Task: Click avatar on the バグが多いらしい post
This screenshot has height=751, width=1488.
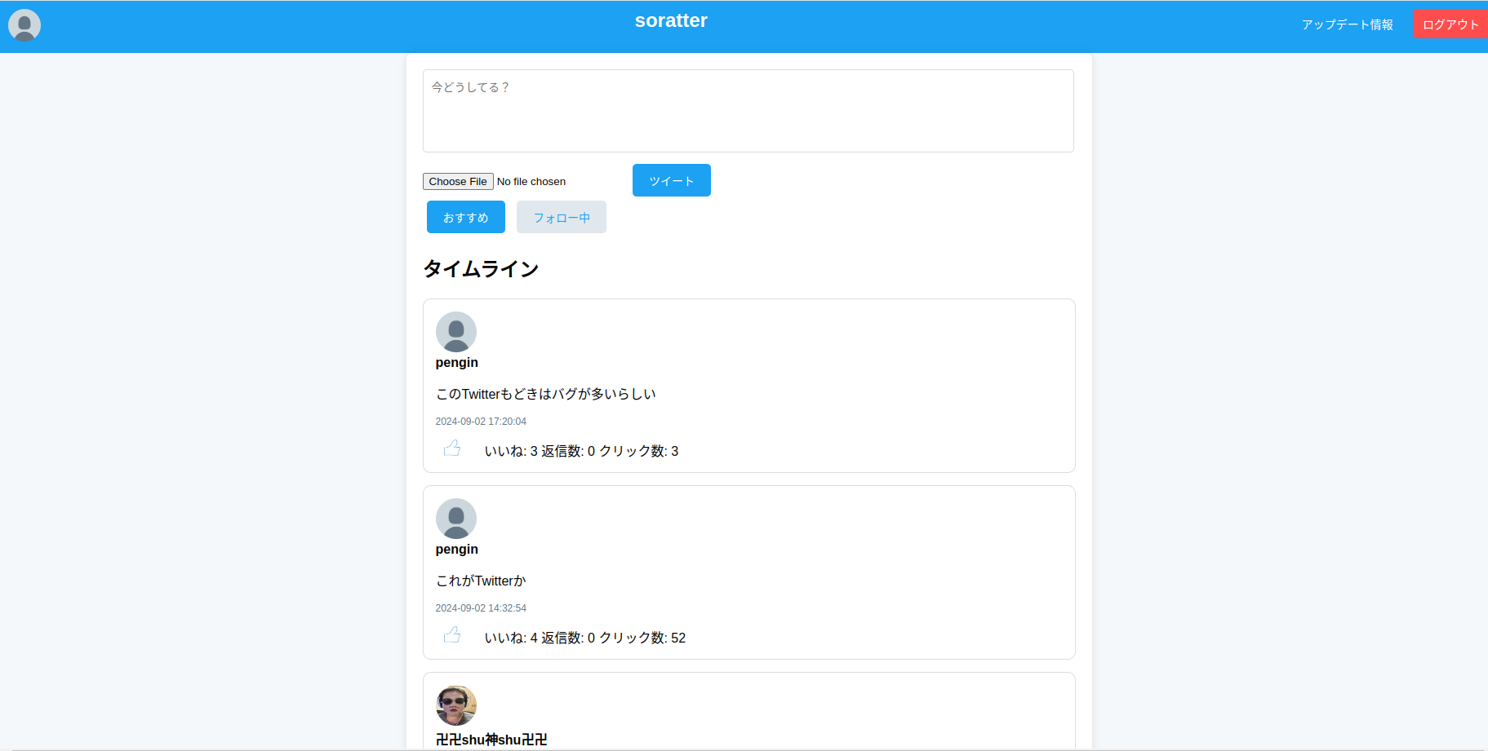Action: pos(456,332)
